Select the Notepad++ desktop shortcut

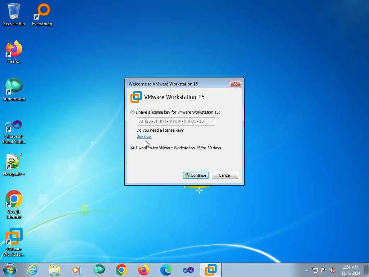(x=14, y=165)
